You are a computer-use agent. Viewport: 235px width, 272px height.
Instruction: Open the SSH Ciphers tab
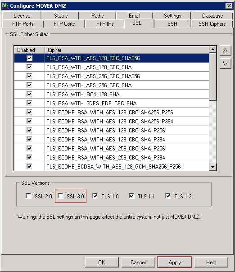(212, 24)
